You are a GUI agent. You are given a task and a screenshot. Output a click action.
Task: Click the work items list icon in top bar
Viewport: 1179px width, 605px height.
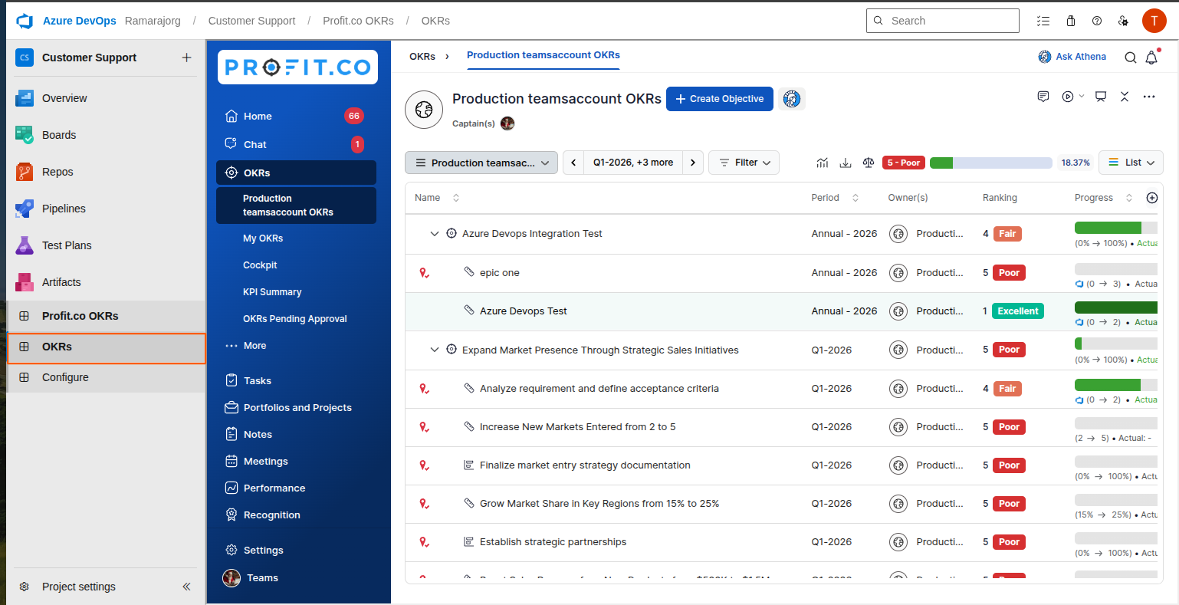click(1043, 21)
